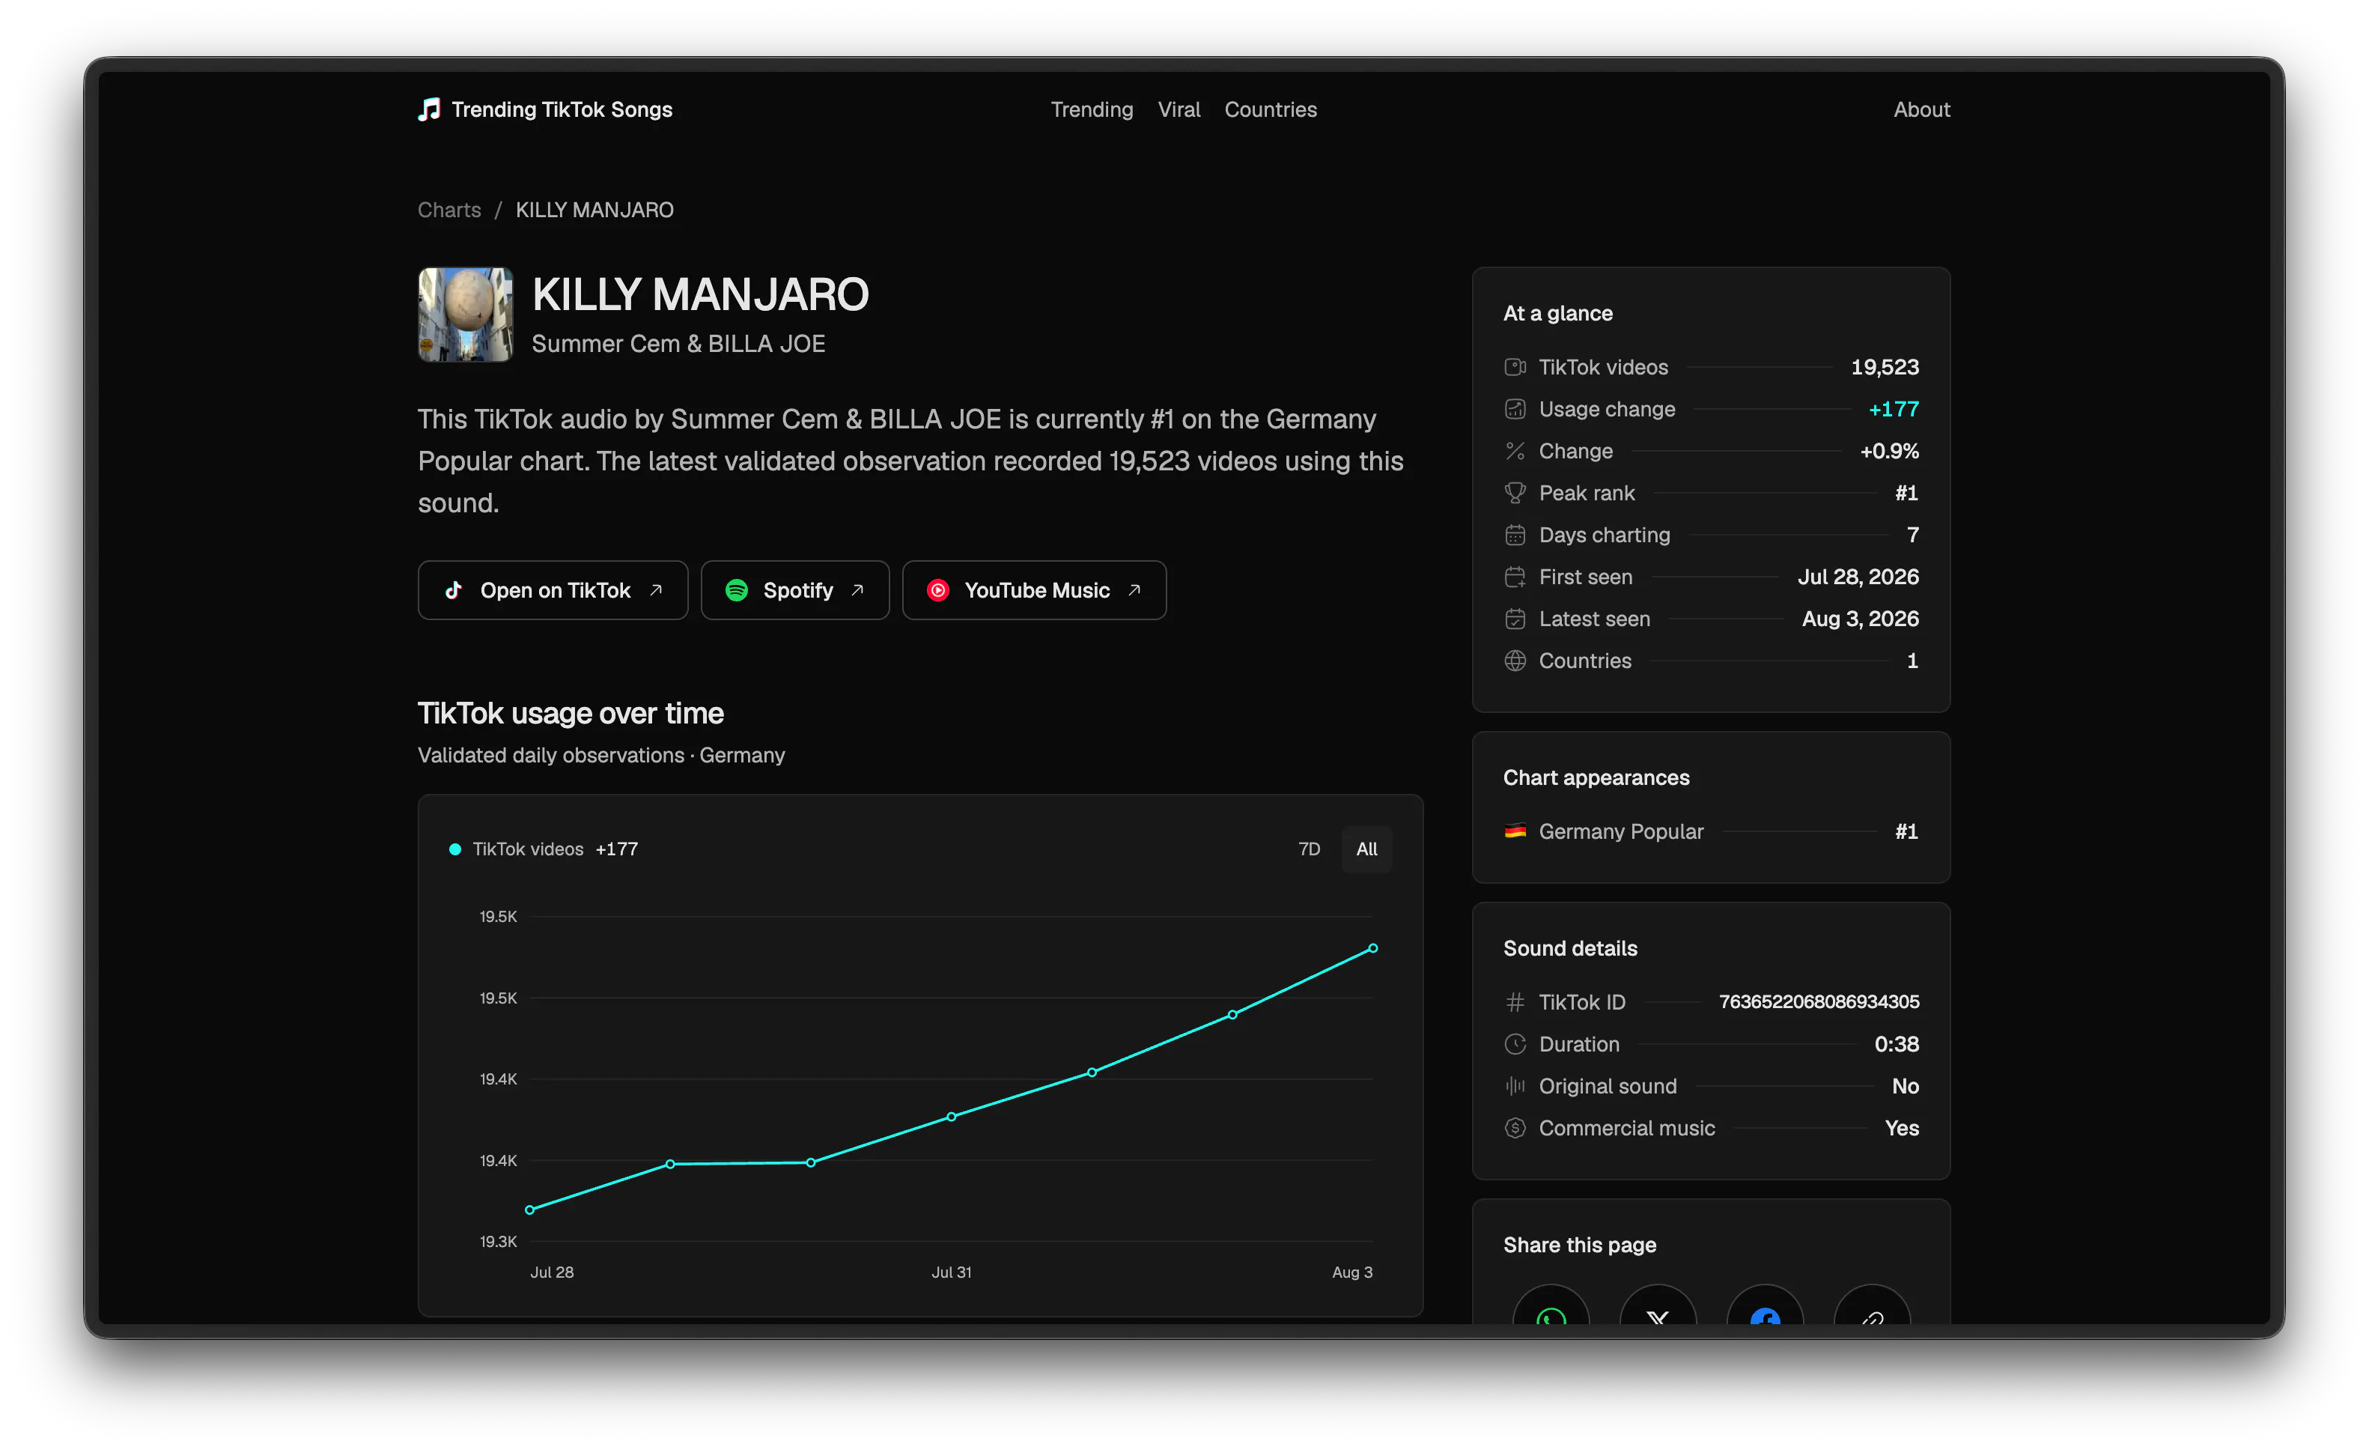Click the Latest seen calendar icon
The width and height of the screenshot is (2369, 1450).
tap(1514, 619)
